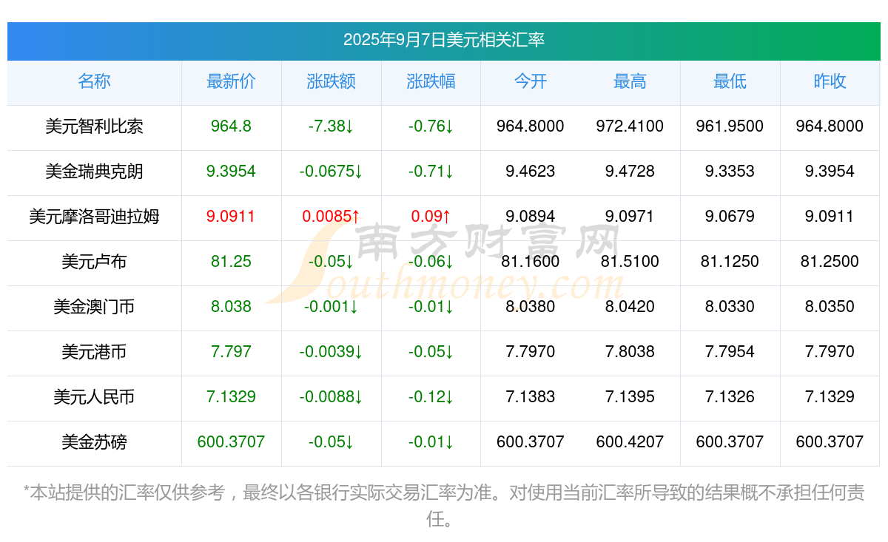Click the 涨跌幅 column header

coord(431,81)
